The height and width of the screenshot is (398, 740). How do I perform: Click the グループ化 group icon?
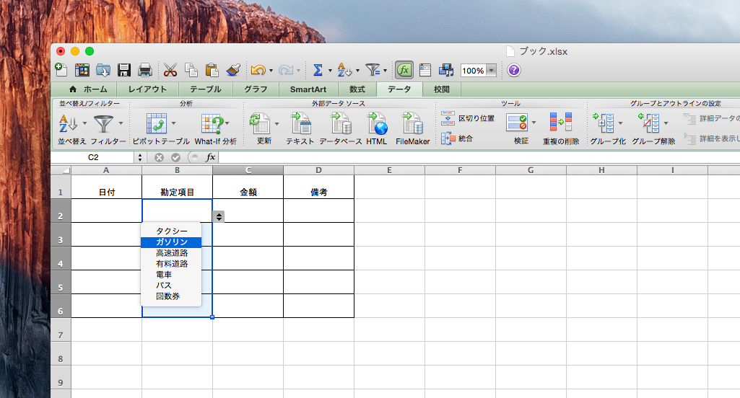click(604, 123)
